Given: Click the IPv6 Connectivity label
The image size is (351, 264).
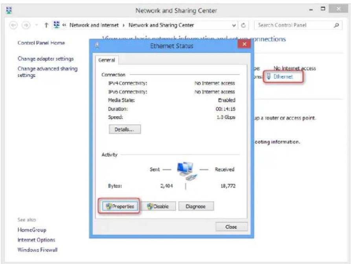Looking at the screenshot, I should tap(128, 92).
